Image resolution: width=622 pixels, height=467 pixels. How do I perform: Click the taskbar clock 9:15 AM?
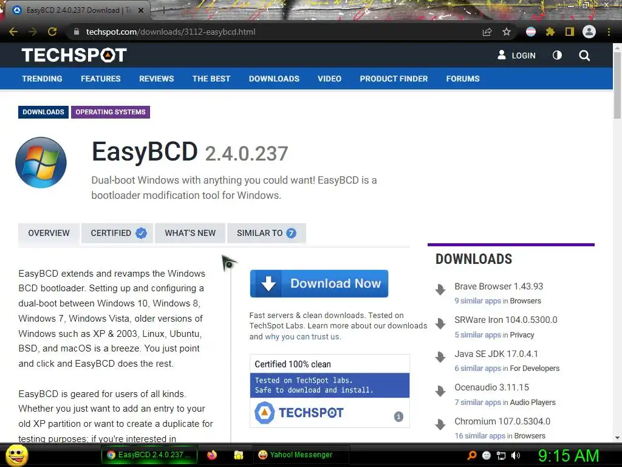[568, 455]
